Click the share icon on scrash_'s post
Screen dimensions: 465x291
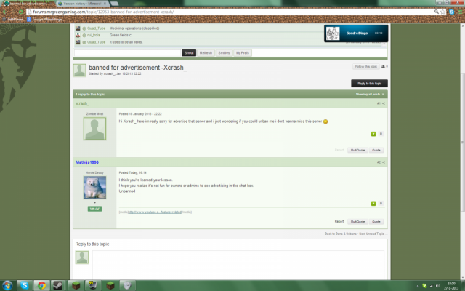tap(384, 103)
